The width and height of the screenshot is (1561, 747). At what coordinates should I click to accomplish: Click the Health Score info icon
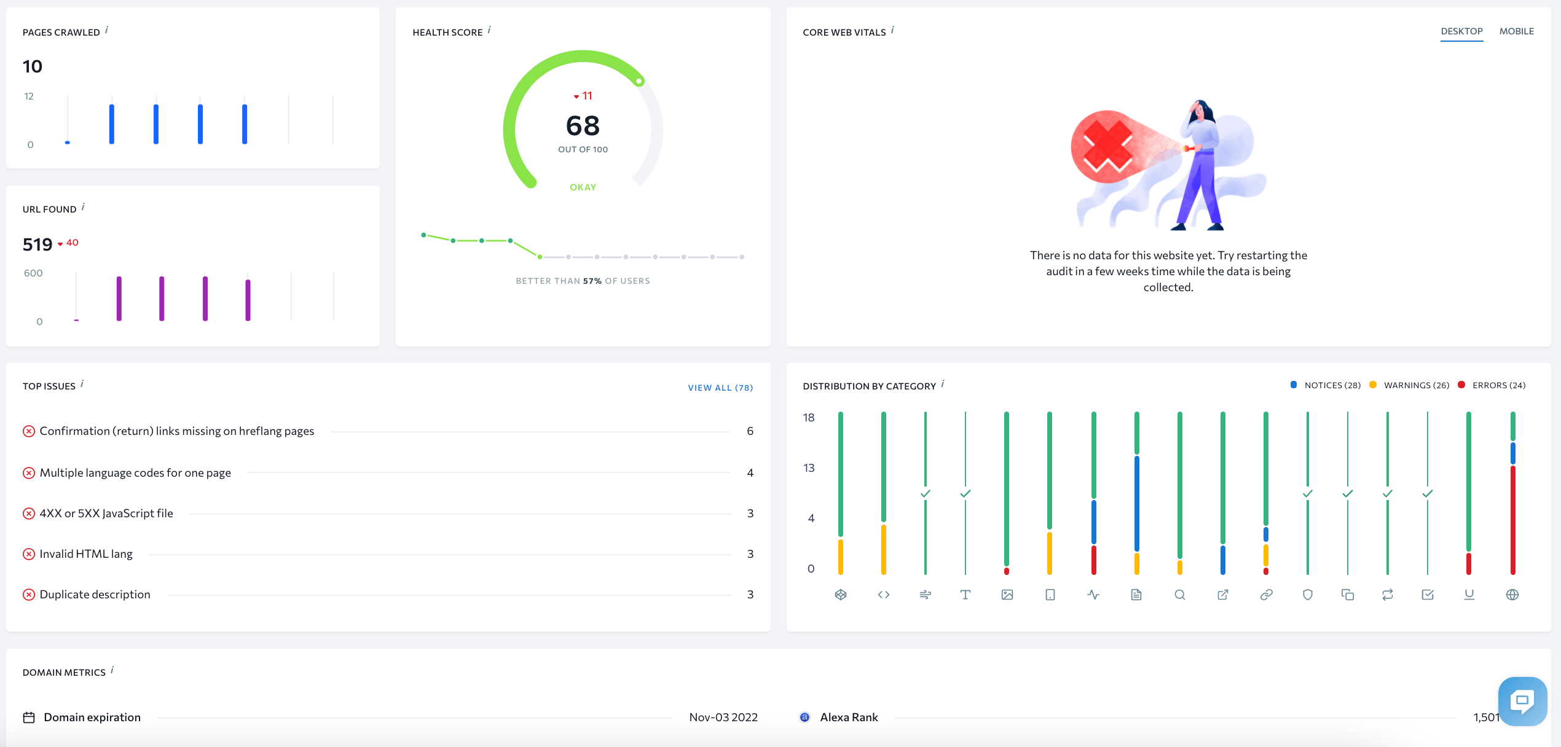coord(489,30)
